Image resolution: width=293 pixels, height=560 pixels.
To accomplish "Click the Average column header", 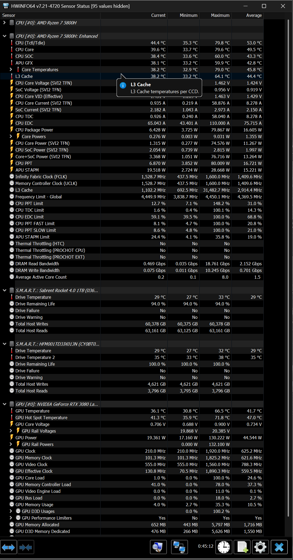I will click(248, 16).
